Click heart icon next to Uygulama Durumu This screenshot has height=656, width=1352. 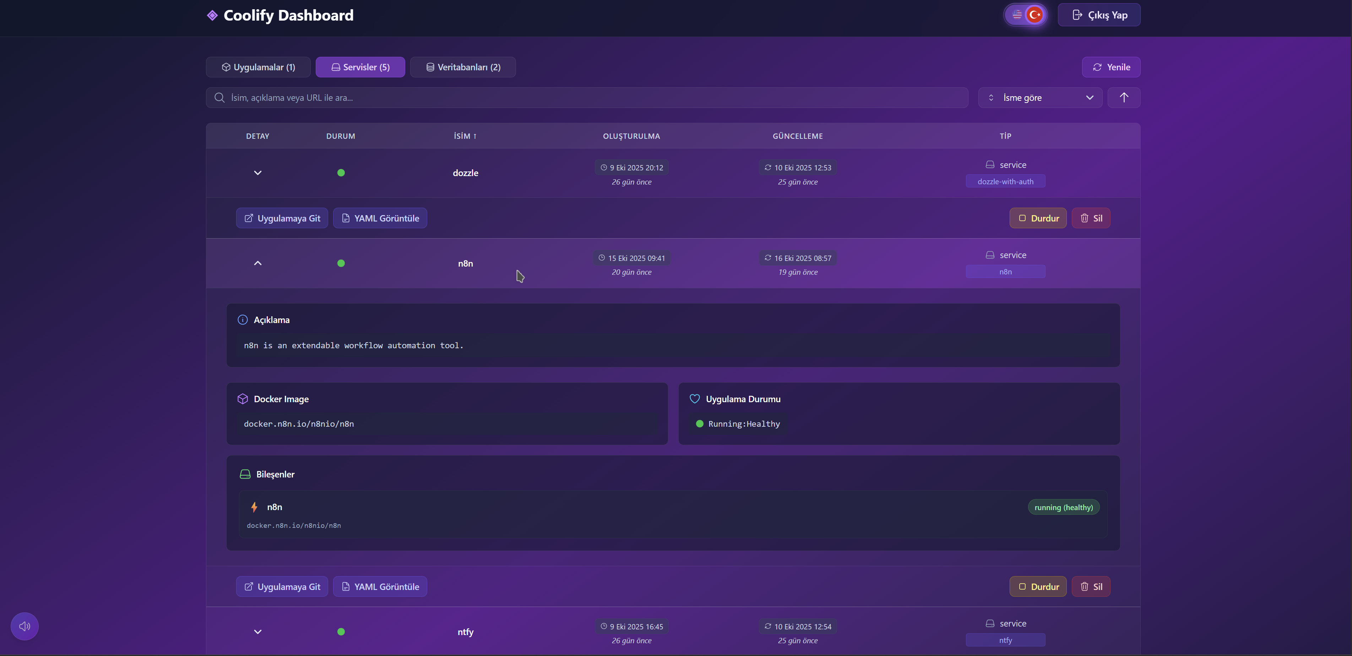694,399
